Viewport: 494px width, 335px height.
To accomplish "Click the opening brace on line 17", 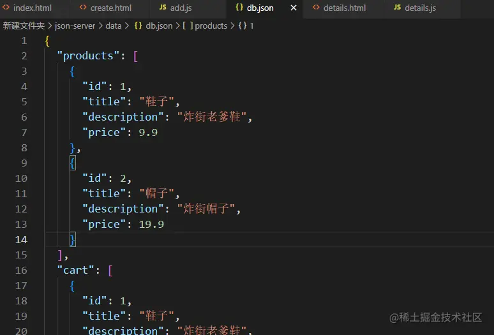I will point(72,286).
